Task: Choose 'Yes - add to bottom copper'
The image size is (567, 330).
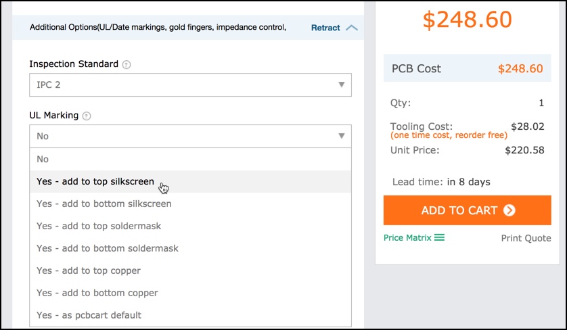Action: 97,293
